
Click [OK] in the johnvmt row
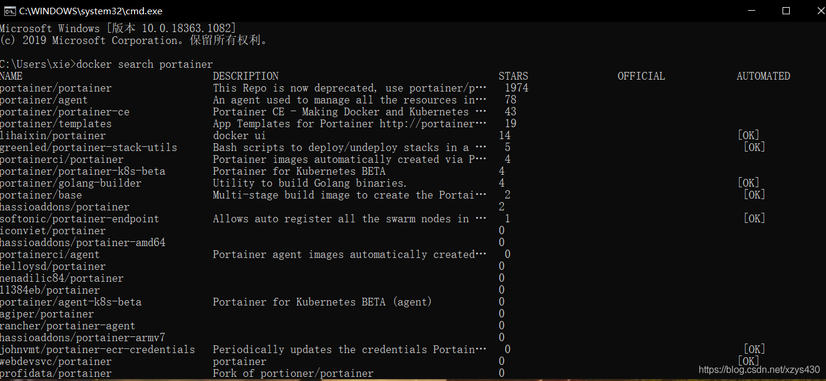click(755, 349)
